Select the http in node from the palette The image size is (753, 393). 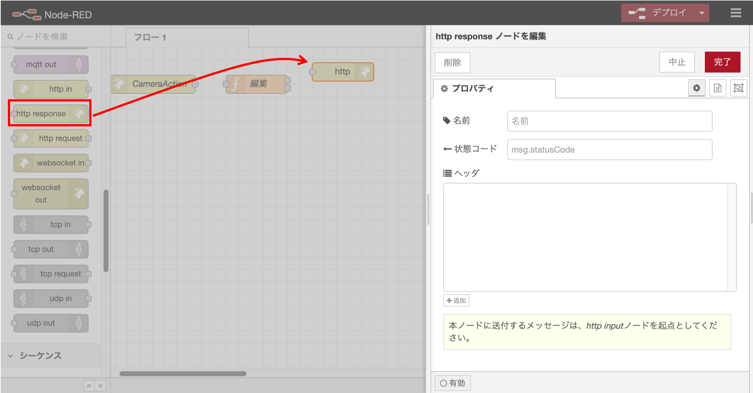[51, 89]
